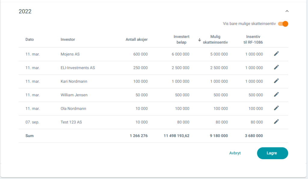Click the 5 000 000 possible incentive value
This screenshot has width=308, height=179.
219,54
